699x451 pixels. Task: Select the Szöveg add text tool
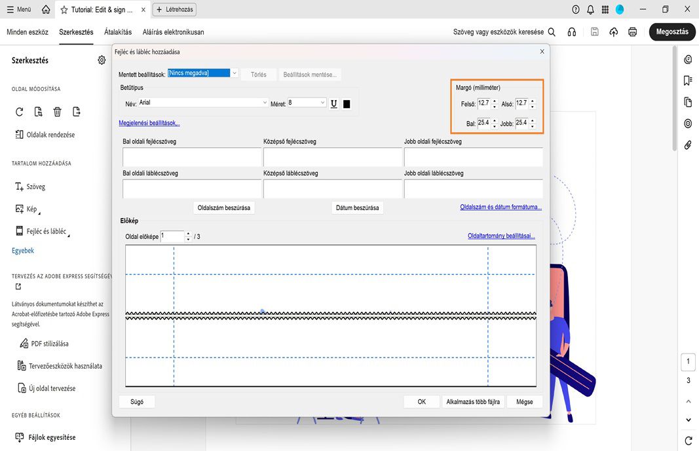click(x=30, y=187)
